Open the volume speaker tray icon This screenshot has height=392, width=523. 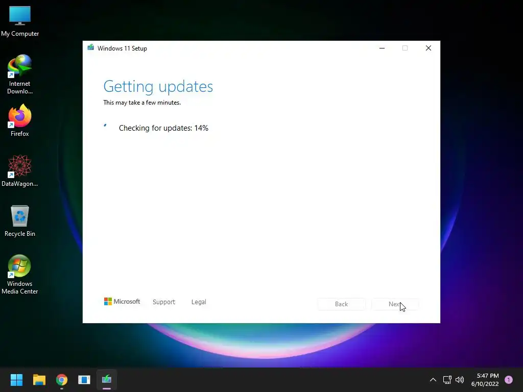point(460,380)
